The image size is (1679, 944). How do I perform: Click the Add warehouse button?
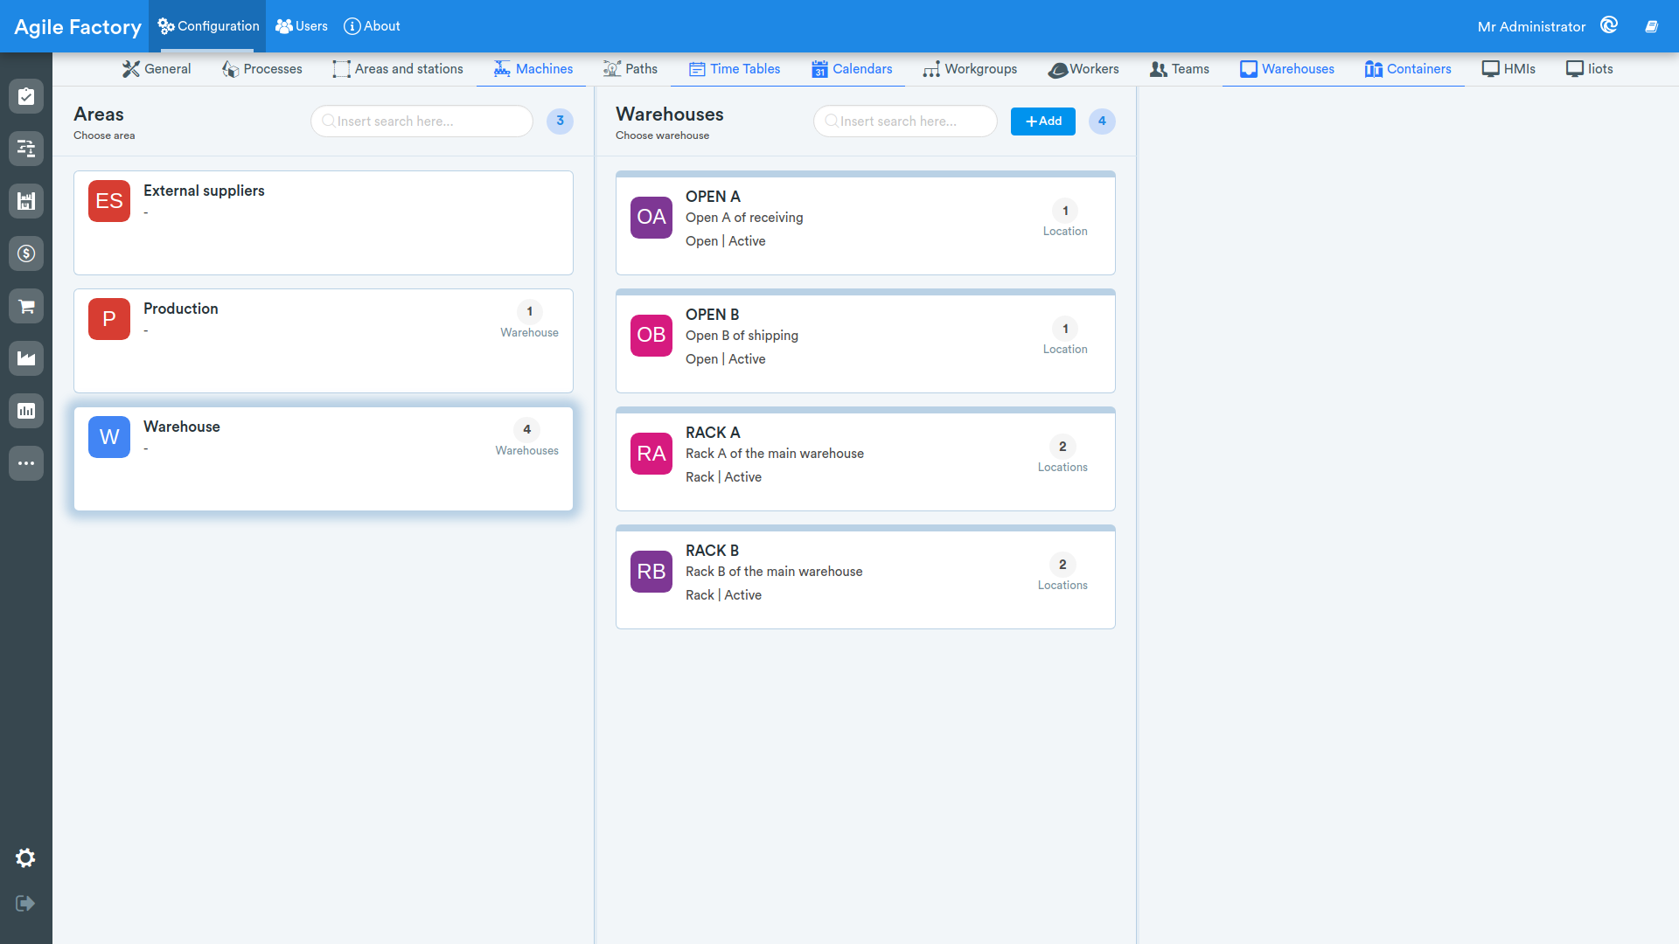[1043, 121]
